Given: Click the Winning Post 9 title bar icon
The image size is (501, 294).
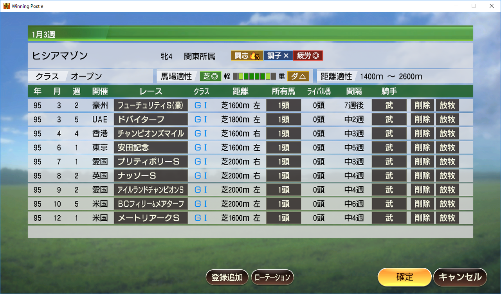Looking at the screenshot, I should [6, 6].
